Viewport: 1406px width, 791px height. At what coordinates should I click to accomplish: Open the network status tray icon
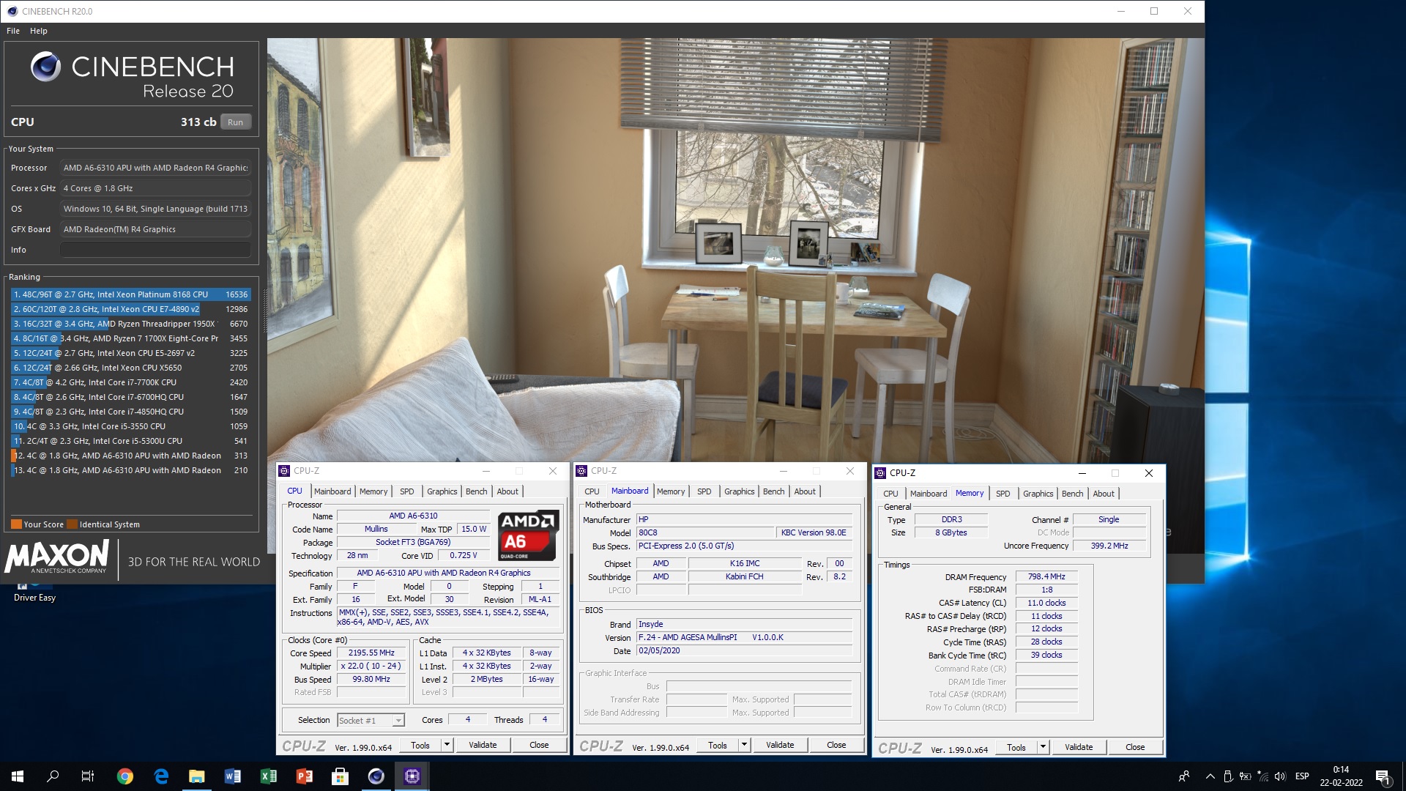click(1262, 776)
